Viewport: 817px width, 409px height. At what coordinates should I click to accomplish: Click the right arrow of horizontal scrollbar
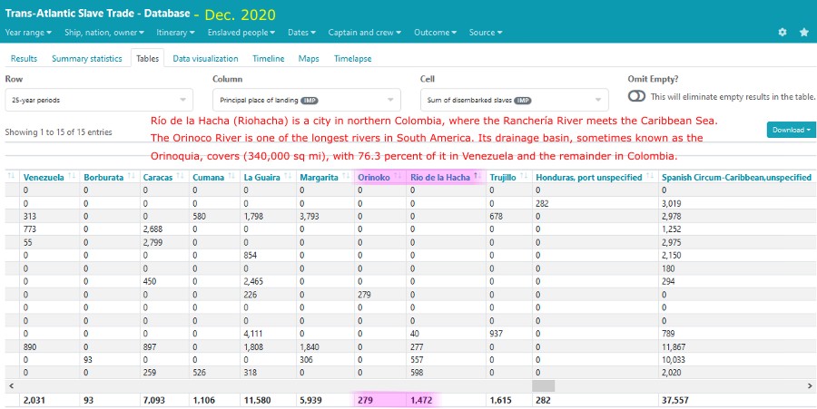[x=810, y=385]
